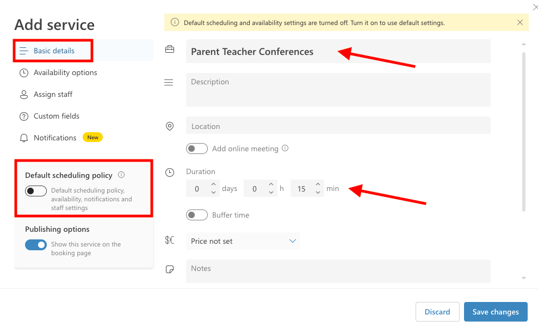Click the briefcase icon beside service name

point(170,50)
